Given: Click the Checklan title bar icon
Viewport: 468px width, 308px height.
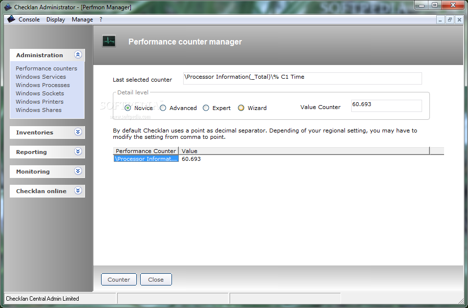Looking at the screenshot, I should pos(8,7).
